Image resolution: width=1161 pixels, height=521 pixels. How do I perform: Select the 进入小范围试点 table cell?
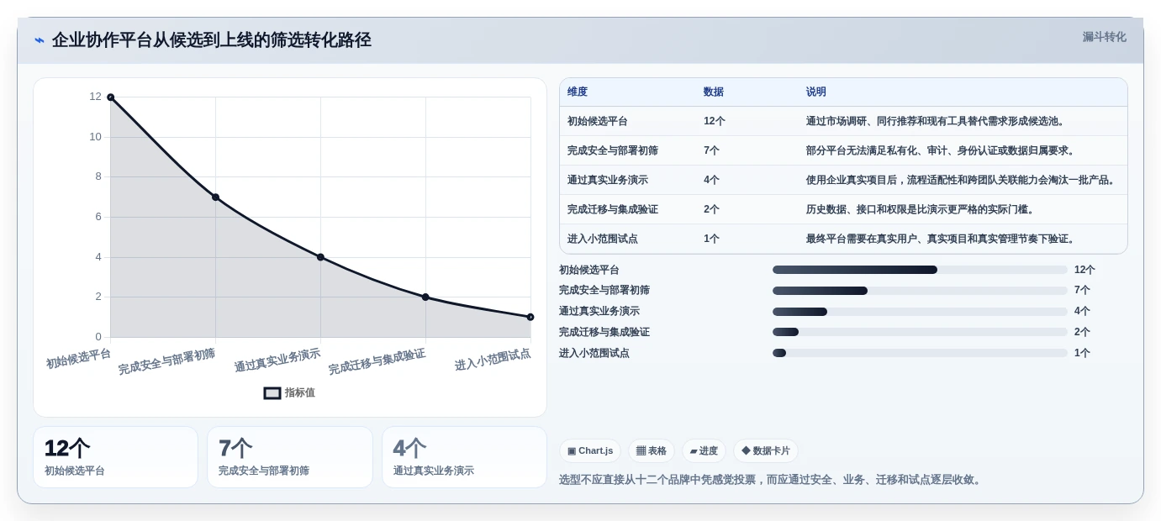(603, 239)
